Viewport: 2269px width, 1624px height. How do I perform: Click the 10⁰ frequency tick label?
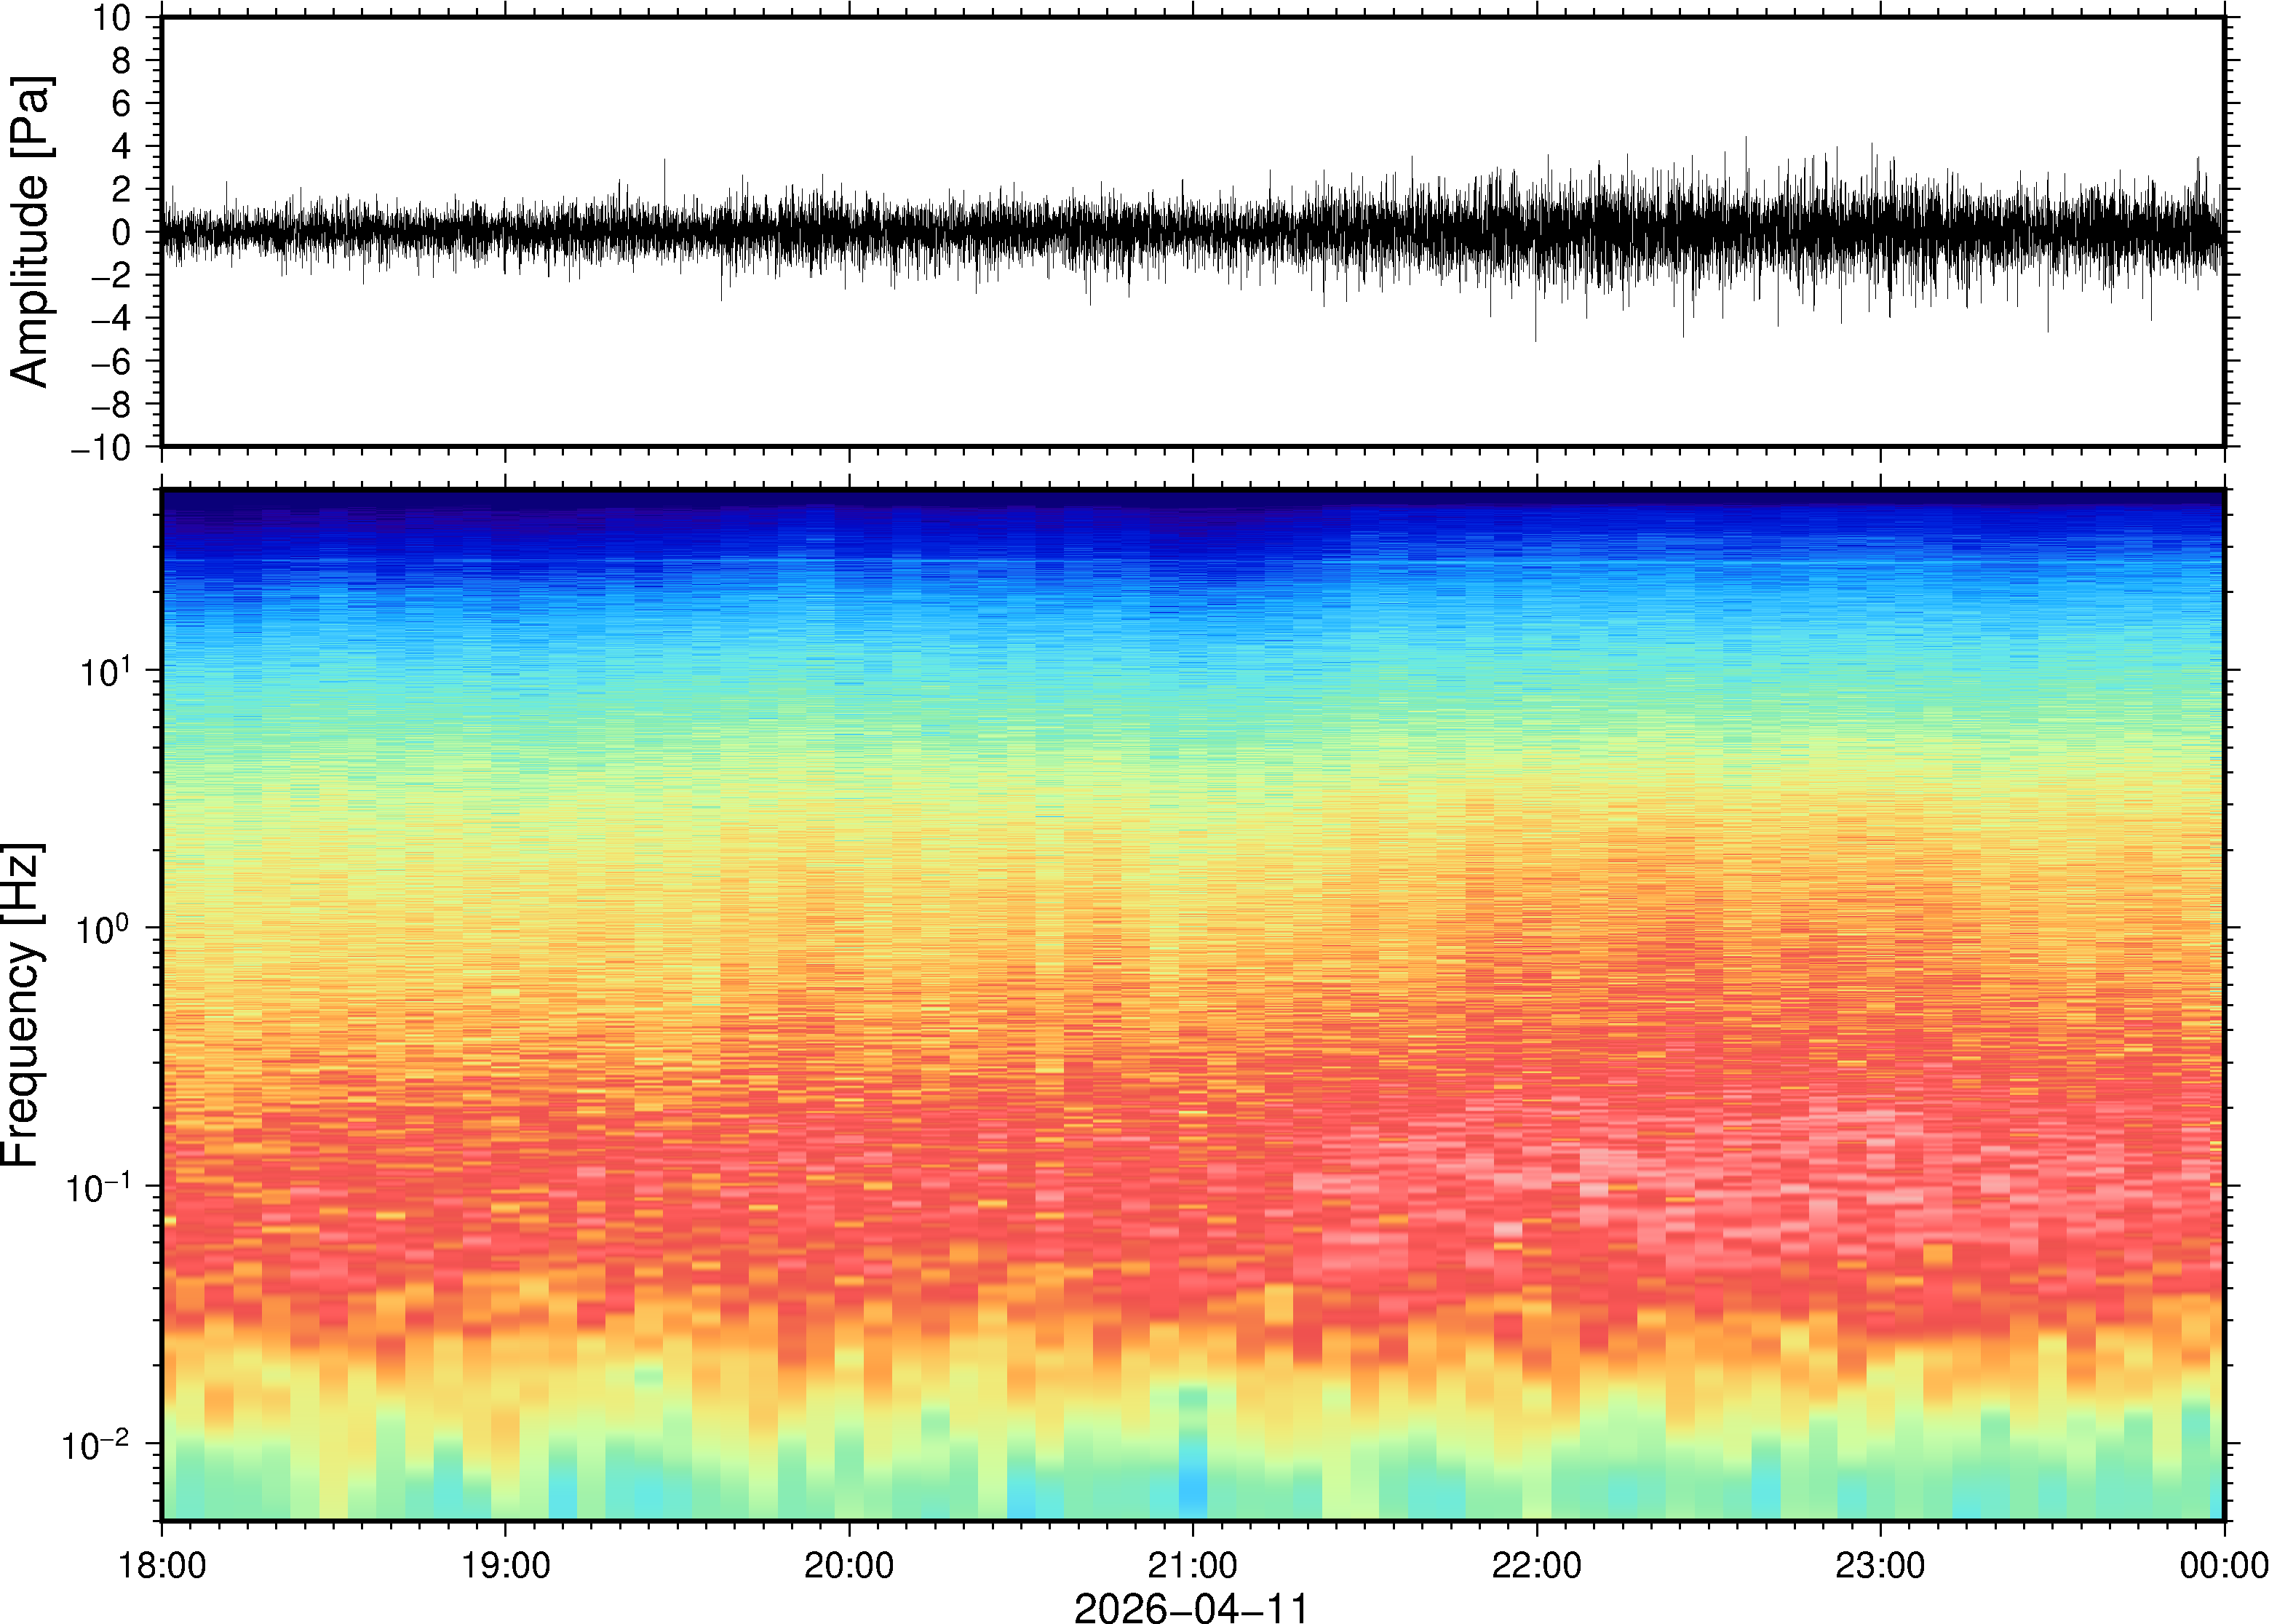pyautogui.click(x=104, y=928)
